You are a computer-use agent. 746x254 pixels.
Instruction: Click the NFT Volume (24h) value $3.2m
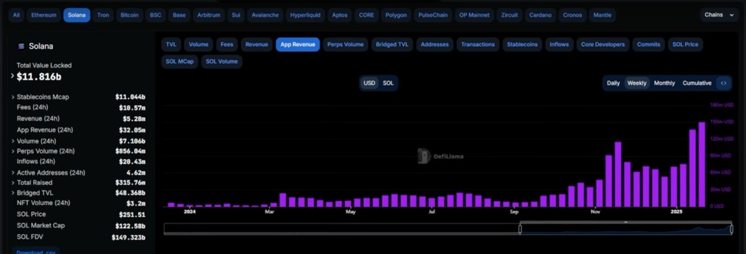pyautogui.click(x=136, y=204)
